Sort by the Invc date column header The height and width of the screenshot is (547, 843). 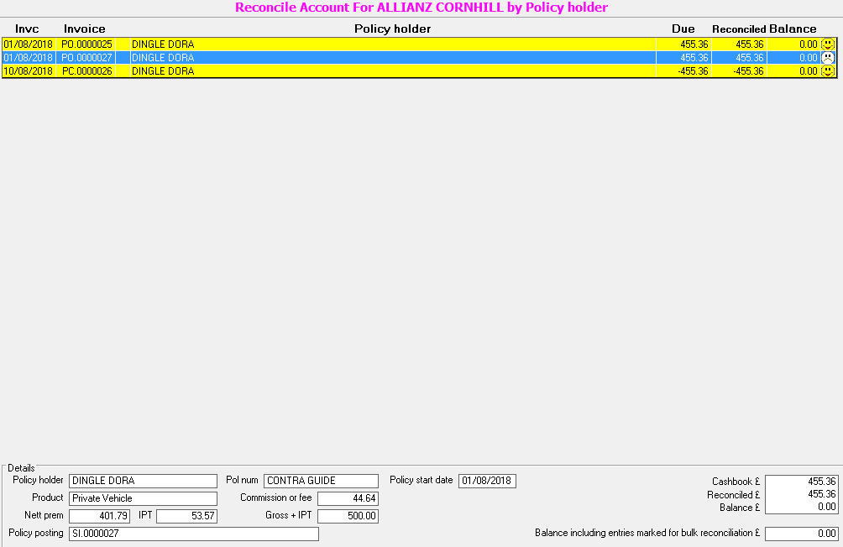[x=27, y=29]
